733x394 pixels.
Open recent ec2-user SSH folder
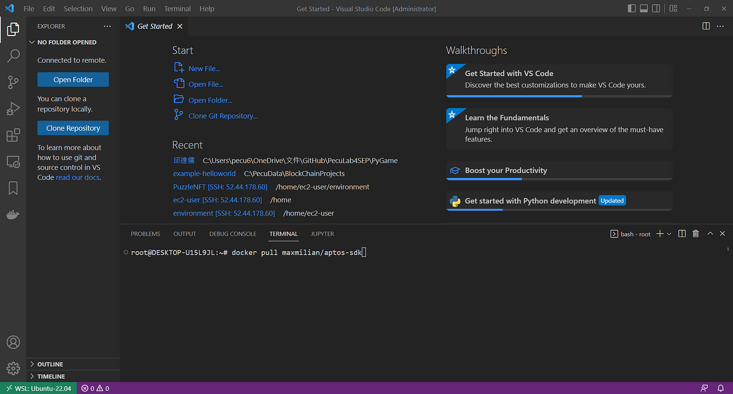click(217, 200)
